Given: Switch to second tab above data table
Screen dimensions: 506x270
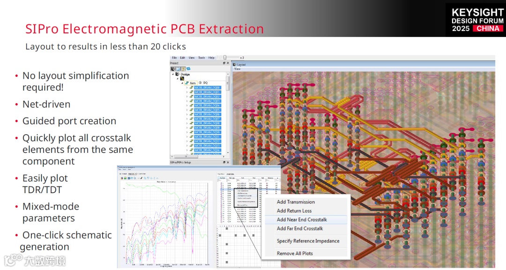Looking at the screenshot, I should tap(231, 174).
